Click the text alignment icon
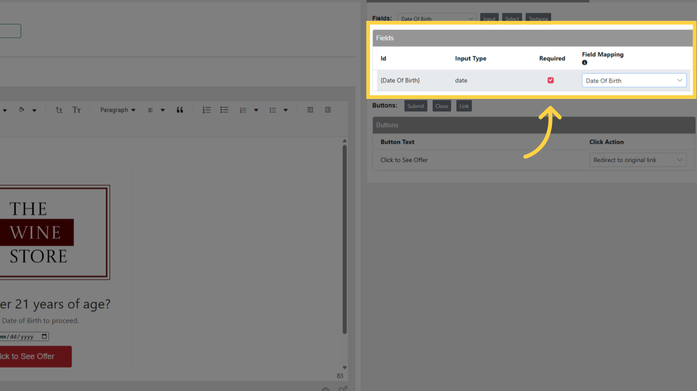 (x=150, y=110)
